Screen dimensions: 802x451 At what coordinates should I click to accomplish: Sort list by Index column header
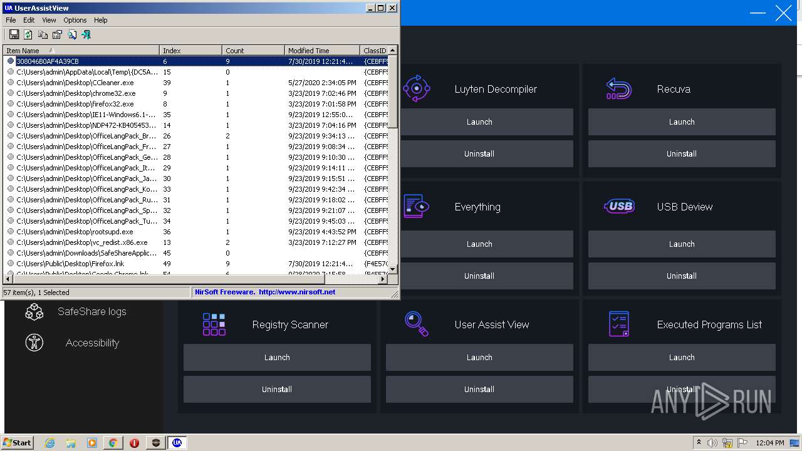coord(190,51)
